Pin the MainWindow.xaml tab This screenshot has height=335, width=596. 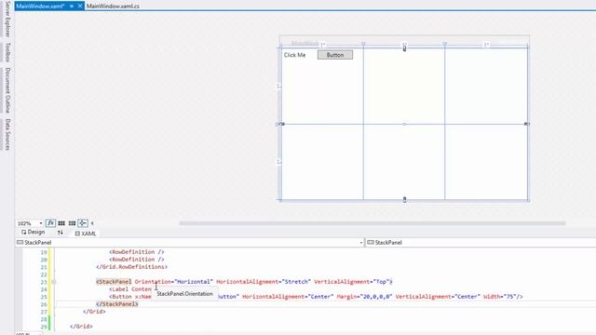point(72,7)
